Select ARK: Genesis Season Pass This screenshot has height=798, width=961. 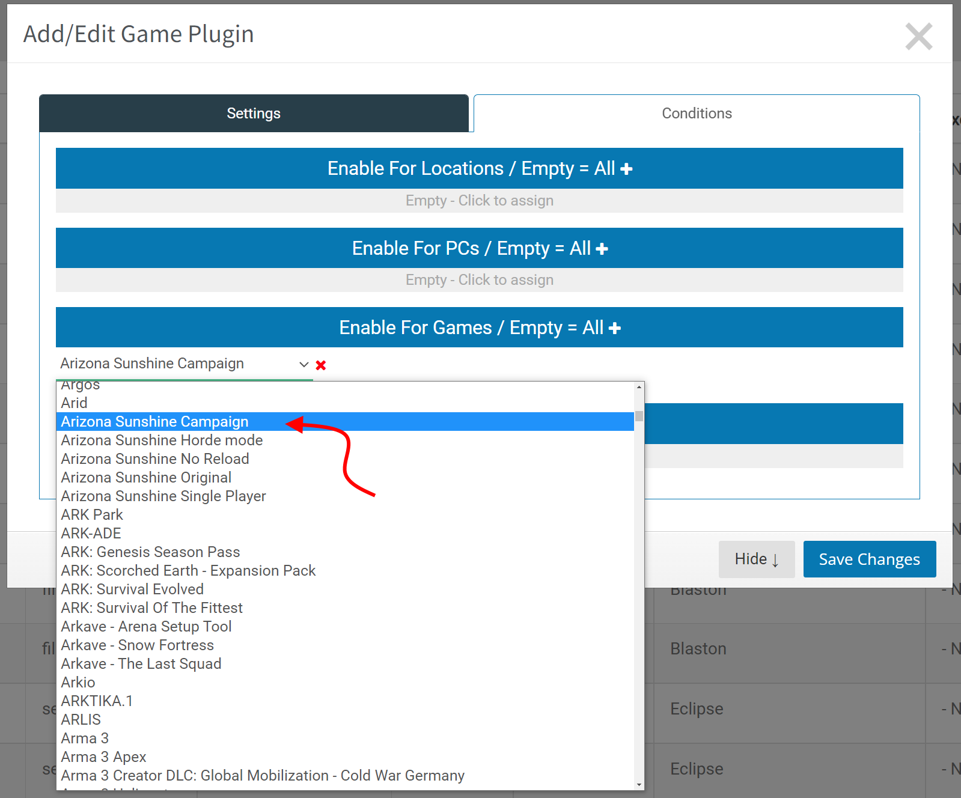(346, 552)
